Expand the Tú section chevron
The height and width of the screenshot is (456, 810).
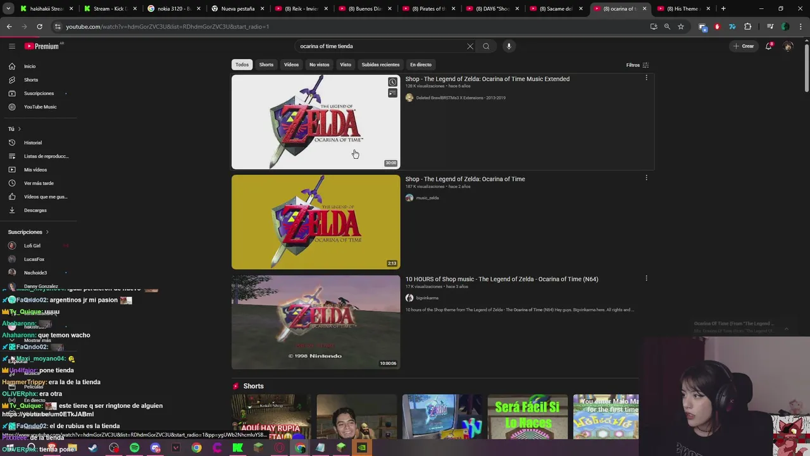(20, 129)
